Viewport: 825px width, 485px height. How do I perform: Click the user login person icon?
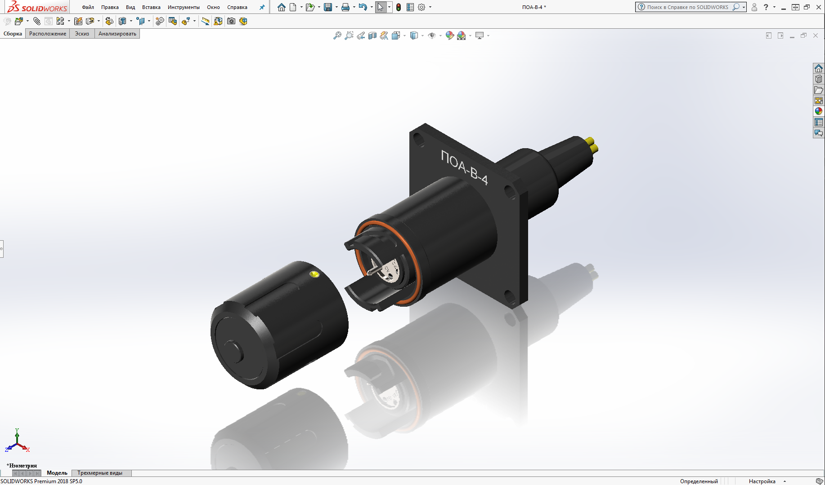click(x=754, y=7)
